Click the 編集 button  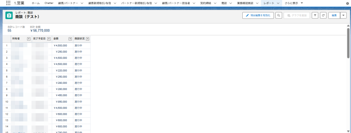pos(334,15)
